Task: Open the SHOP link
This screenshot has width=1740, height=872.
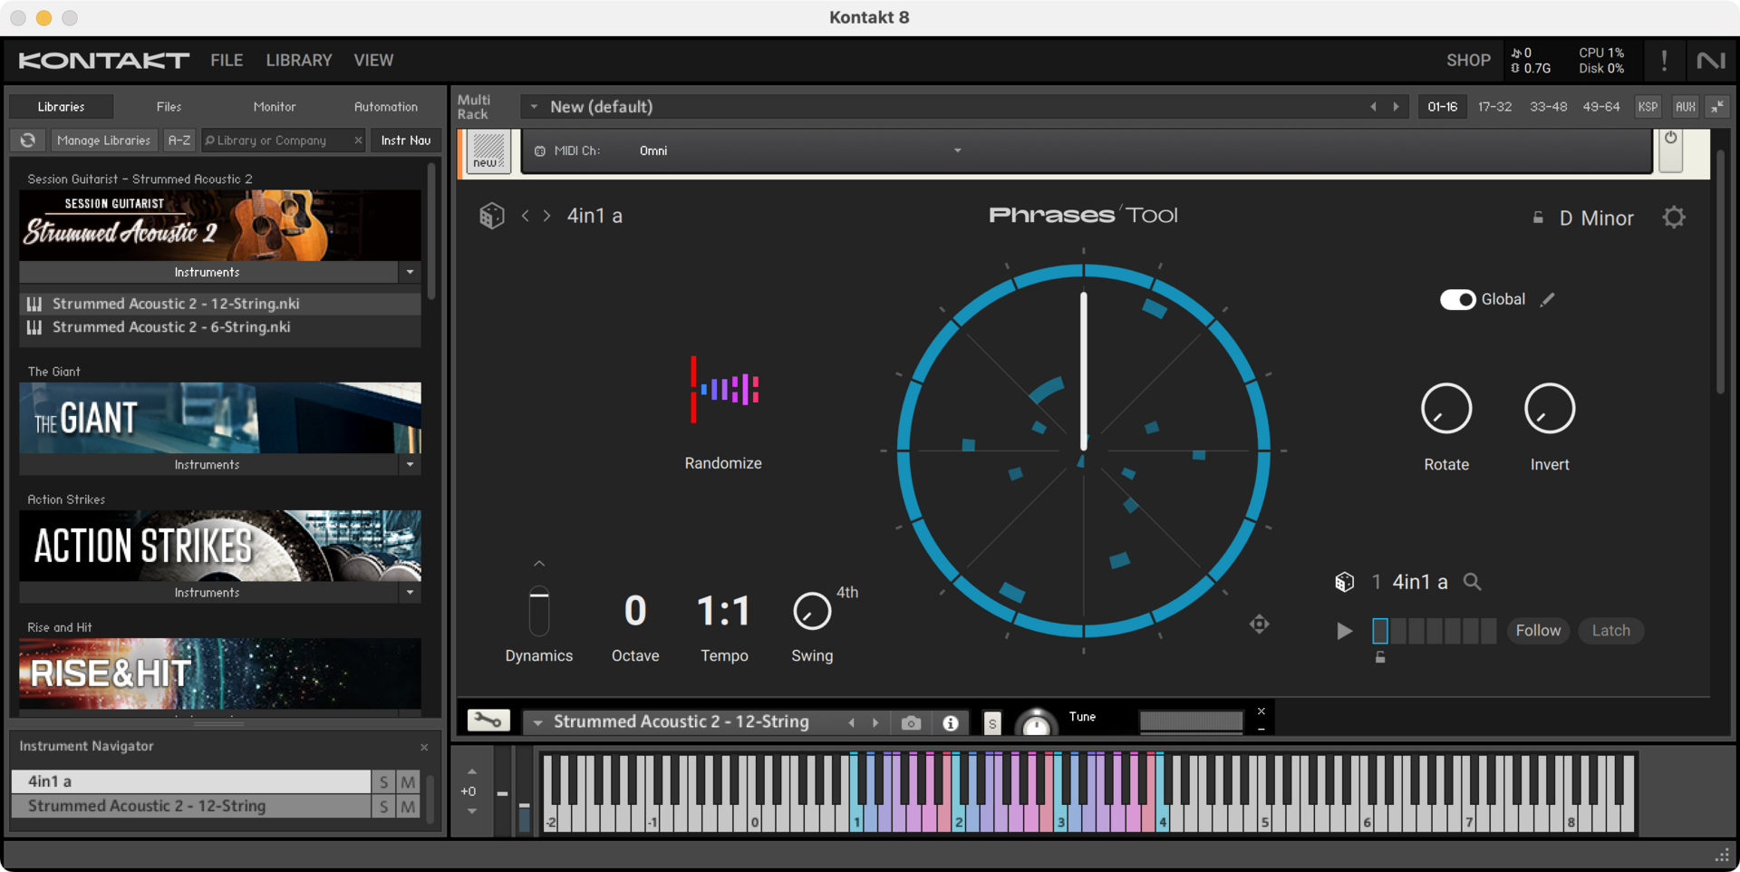Action: pyautogui.click(x=1468, y=60)
